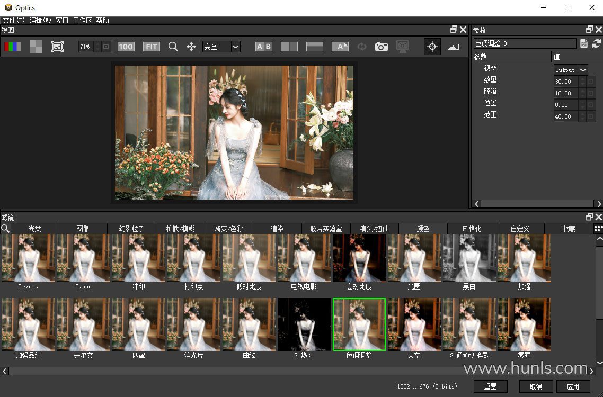Open the 完全 view mode dropdown
603x397 pixels.
(235, 47)
